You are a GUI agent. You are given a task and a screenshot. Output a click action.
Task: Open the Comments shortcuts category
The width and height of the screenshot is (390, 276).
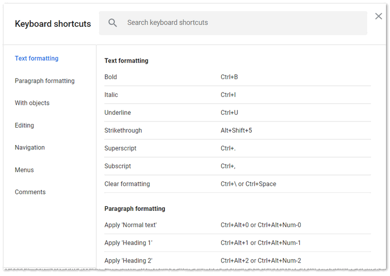pos(31,192)
